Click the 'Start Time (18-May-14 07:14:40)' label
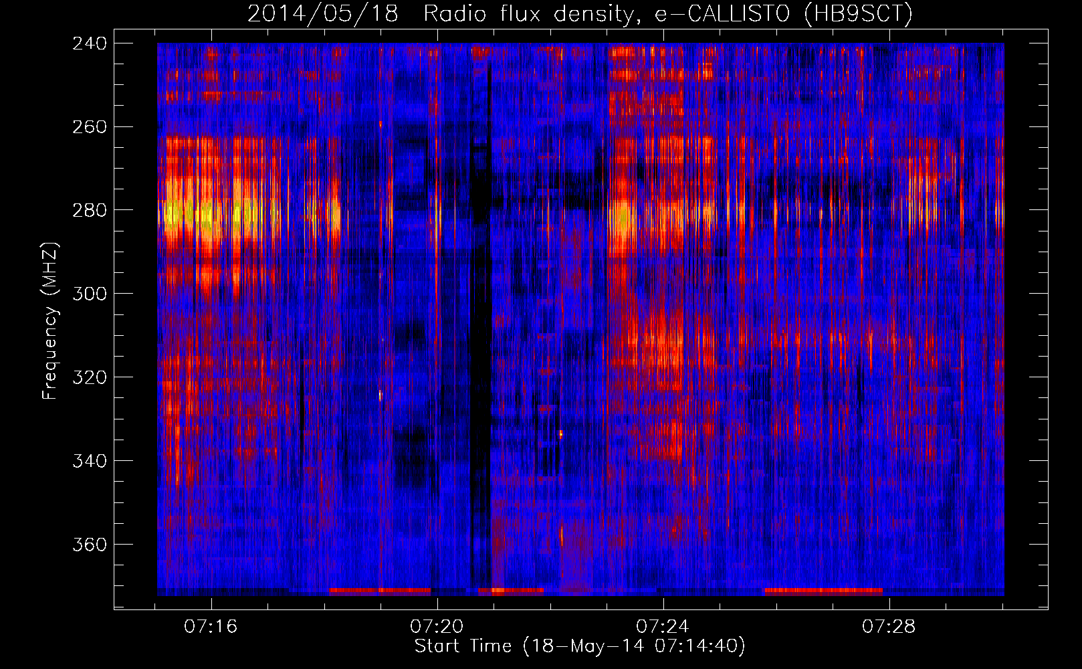Screen dimensions: 1082x669 point(580,646)
